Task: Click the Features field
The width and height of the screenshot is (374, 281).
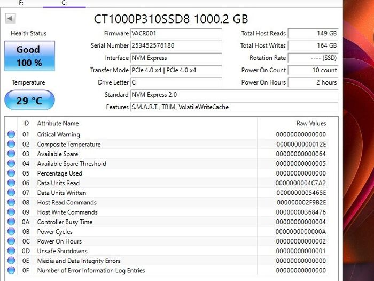Action: click(235, 107)
